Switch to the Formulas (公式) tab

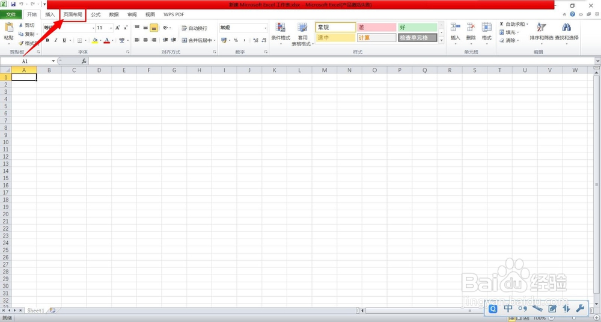[96, 14]
